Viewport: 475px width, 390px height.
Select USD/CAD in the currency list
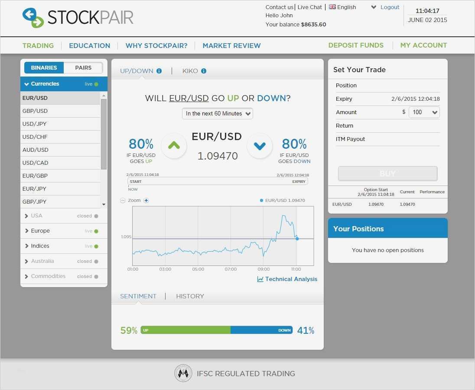coord(60,163)
